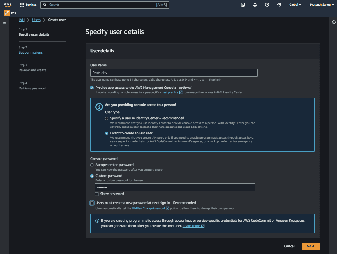Open the notifications bell

(255, 5)
